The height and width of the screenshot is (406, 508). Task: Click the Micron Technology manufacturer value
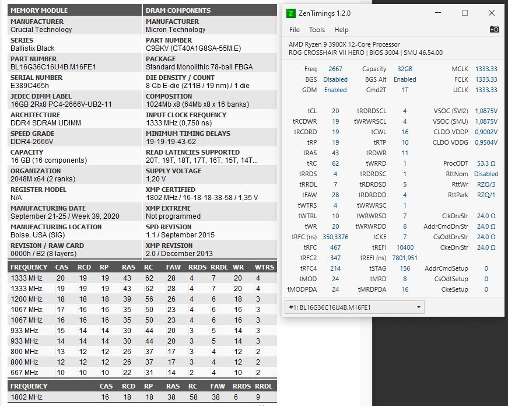(176, 30)
